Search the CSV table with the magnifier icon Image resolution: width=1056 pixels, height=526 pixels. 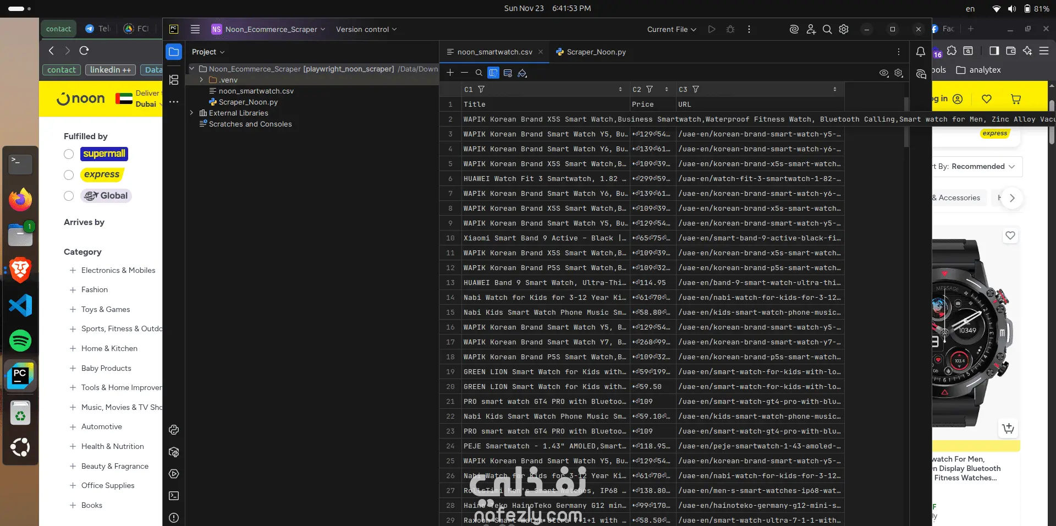coord(479,73)
